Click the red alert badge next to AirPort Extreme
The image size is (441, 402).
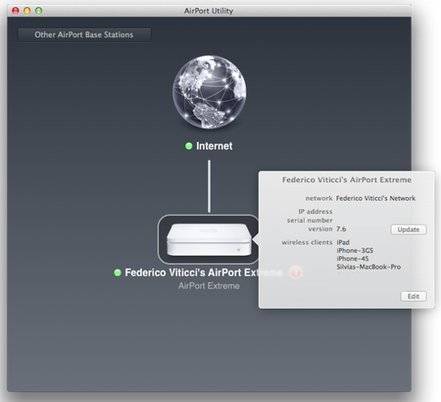click(x=296, y=272)
